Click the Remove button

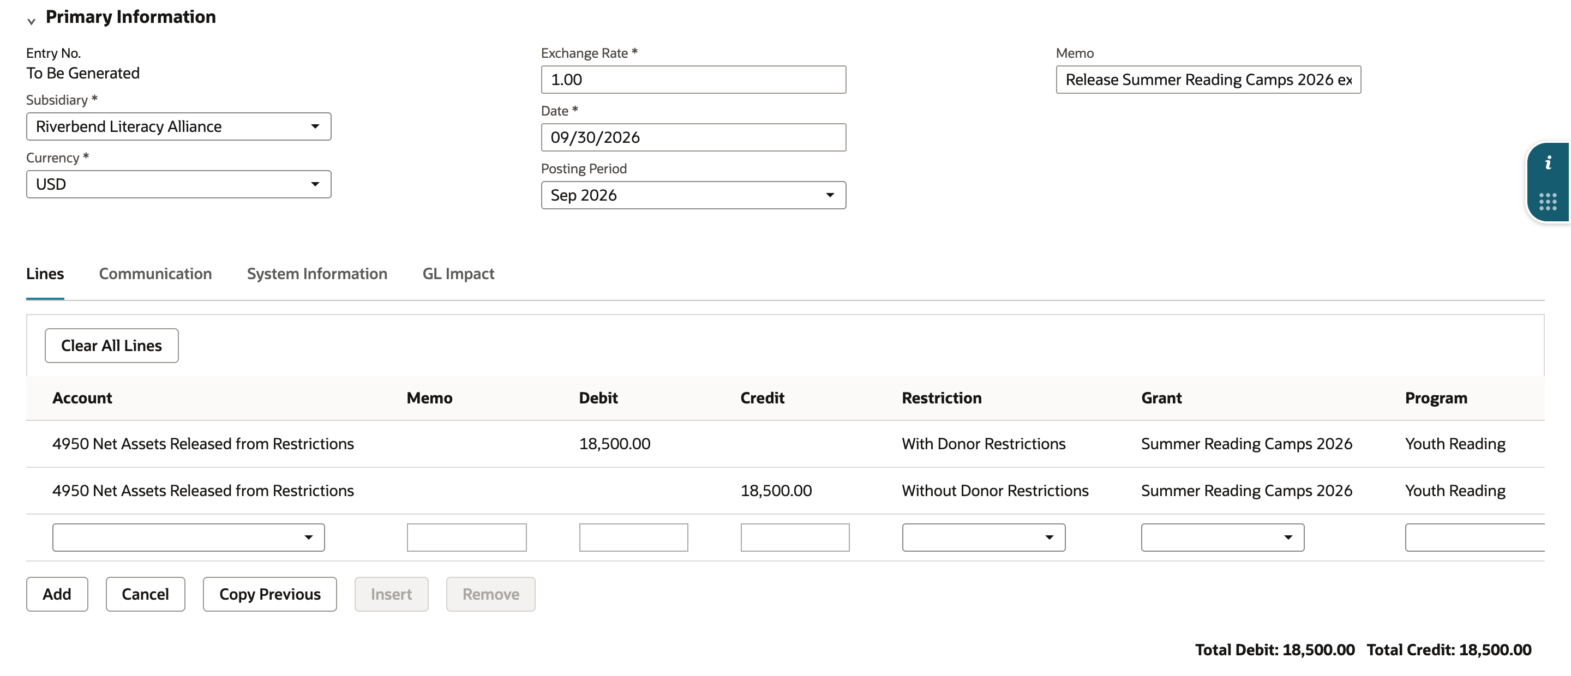[x=491, y=594]
